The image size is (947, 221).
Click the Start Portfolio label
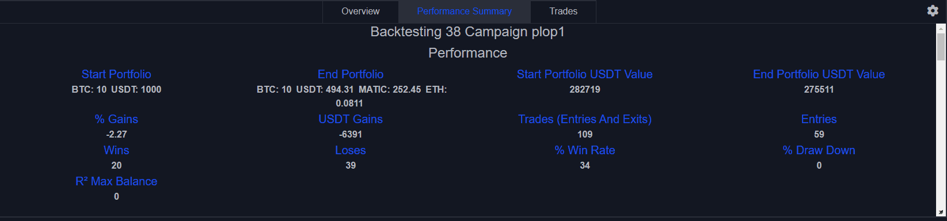click(116, 74)
